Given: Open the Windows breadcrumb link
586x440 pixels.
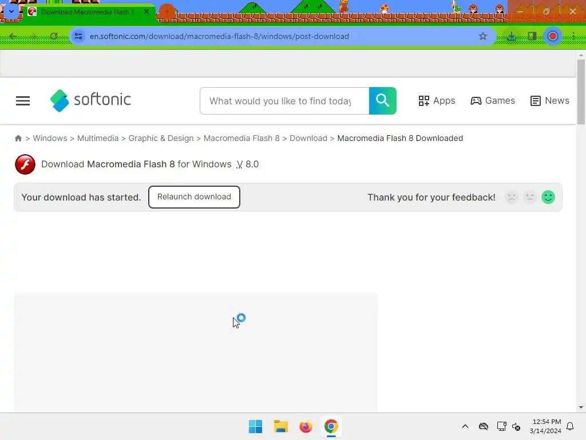Looking at the screenshot, I should 50,138.
